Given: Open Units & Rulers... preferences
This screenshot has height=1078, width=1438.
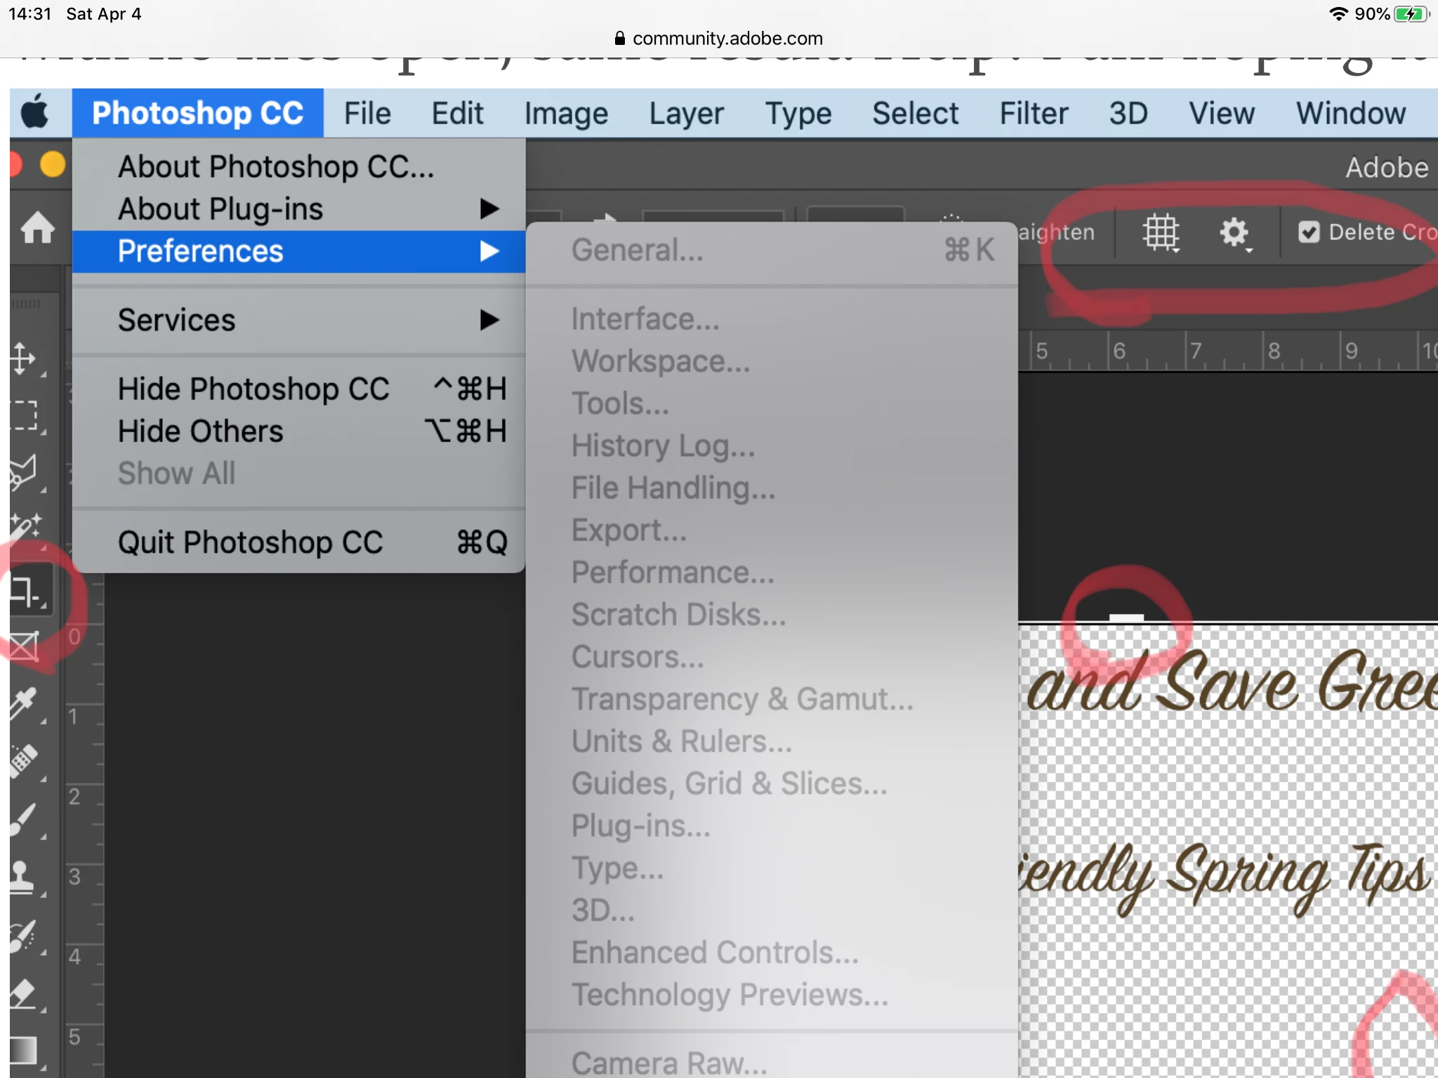Looking at the screenshot, I should pos(681,741).
